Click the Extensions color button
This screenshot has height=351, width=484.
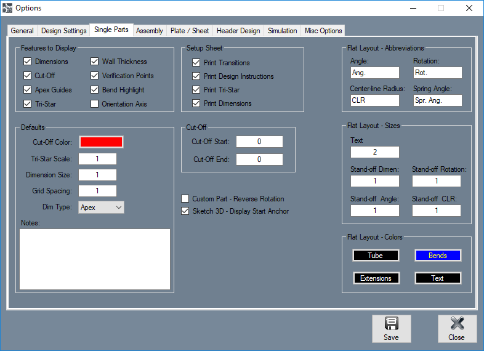(x=376, y=278)
